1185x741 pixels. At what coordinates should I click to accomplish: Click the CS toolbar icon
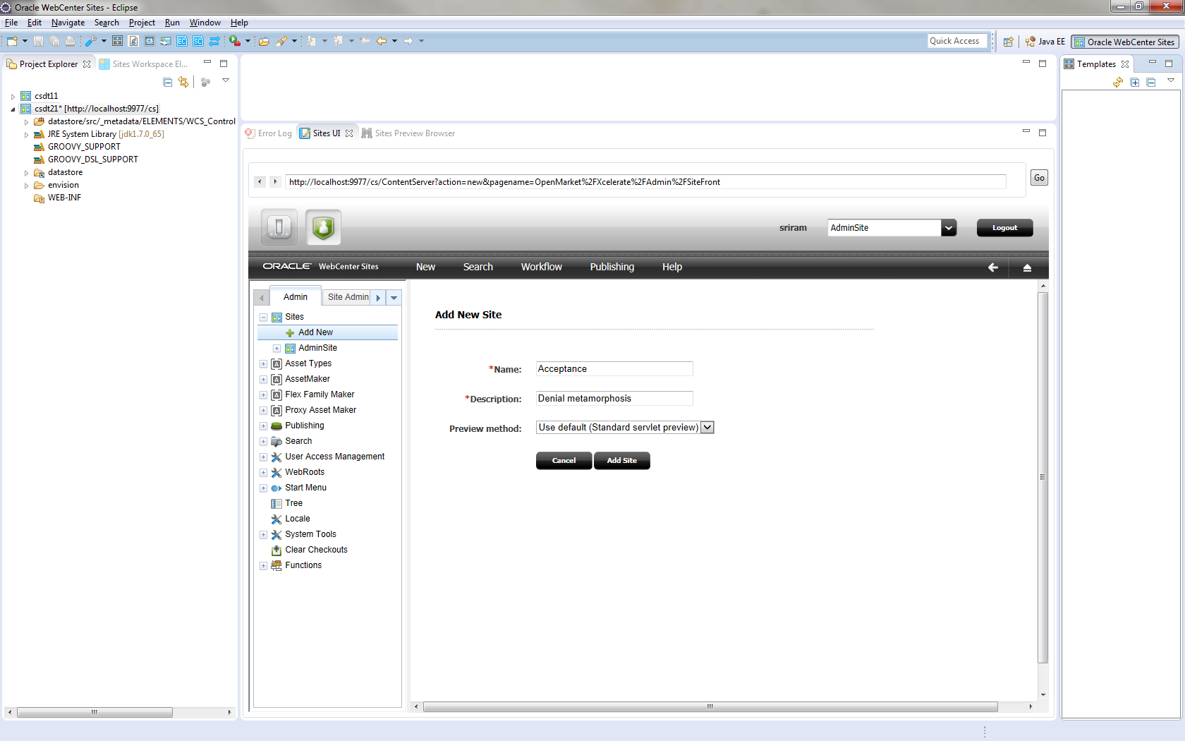pos(150,41)
